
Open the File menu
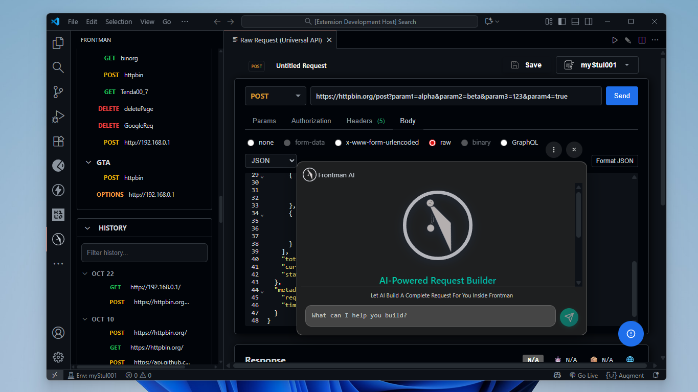[73, 21]
